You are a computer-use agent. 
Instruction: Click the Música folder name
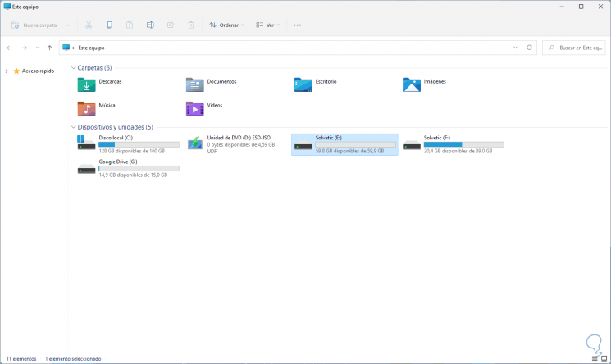(x=107, y=105)
